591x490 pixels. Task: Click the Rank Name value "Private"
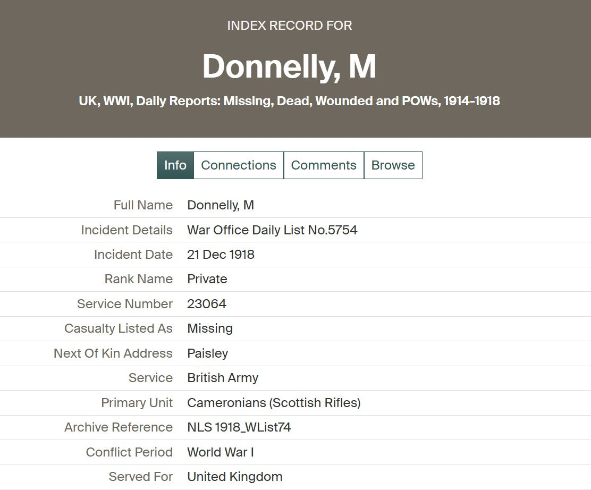click(207, 279)
